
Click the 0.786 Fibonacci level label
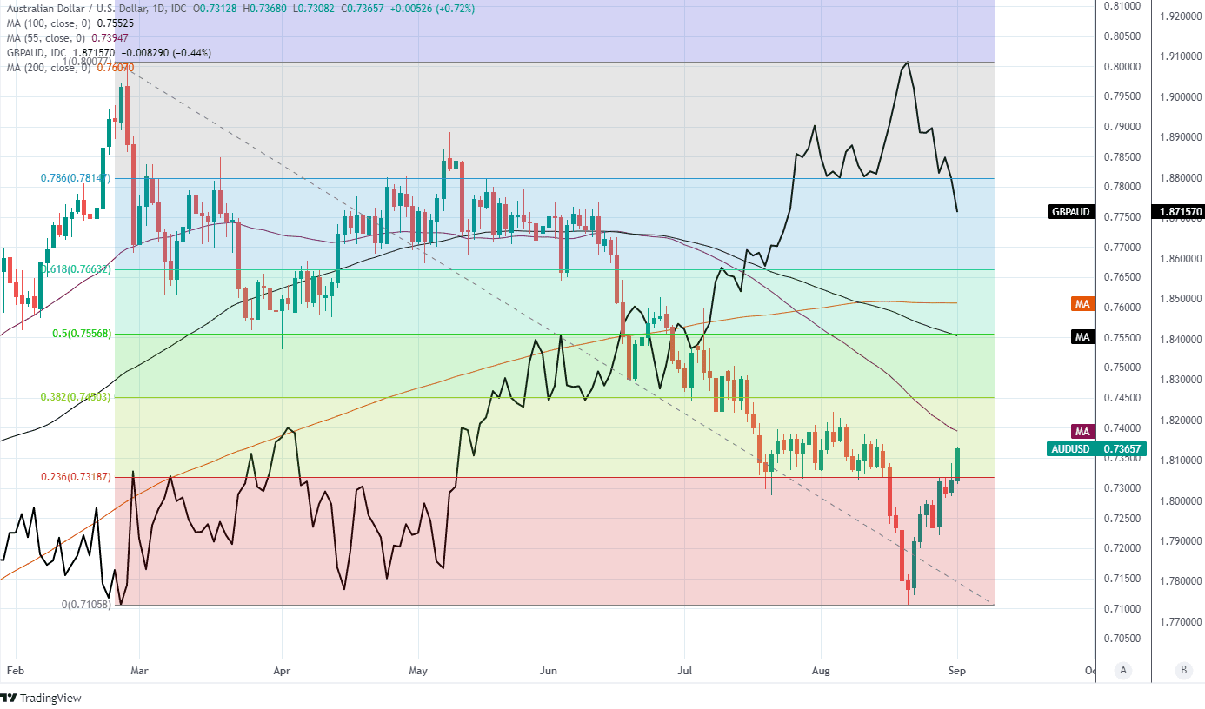pyautogui.click(x=76, y=178)
